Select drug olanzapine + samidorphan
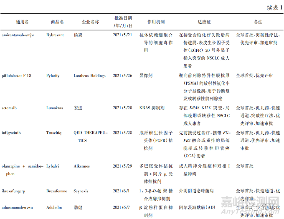Viewport: 284px width, 219px height. [x=23, y=170]
